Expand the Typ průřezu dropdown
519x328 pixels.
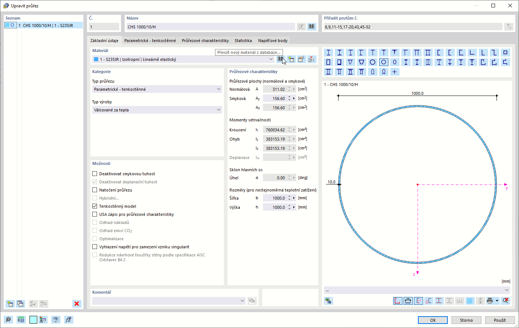coord(219,89)
